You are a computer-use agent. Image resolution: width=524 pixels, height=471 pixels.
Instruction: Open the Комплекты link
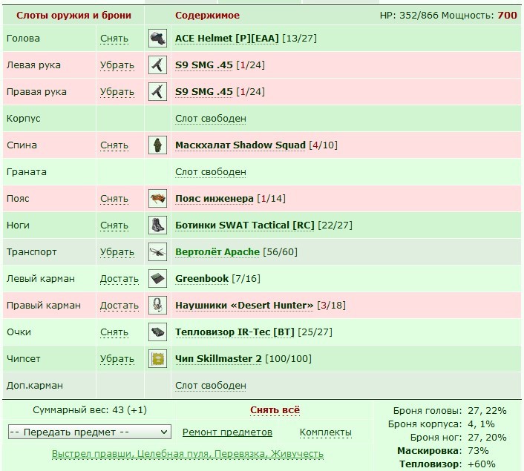click(x=326, y=432)
